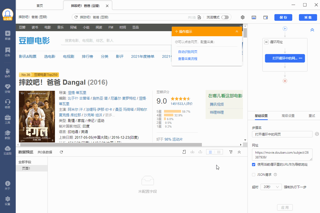Viewport: 320px width, 213px height.
Task: Open the more options dots on 打开循环中的网页 step
Action: pyautogui.click(x=301, y=58)
